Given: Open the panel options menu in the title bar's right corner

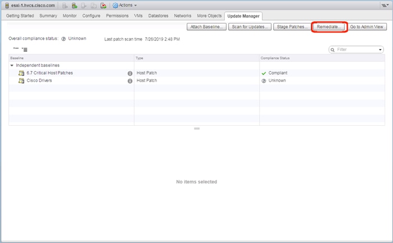Looking at the screenshot, I should pyautogui.click(x=385, y=5).
